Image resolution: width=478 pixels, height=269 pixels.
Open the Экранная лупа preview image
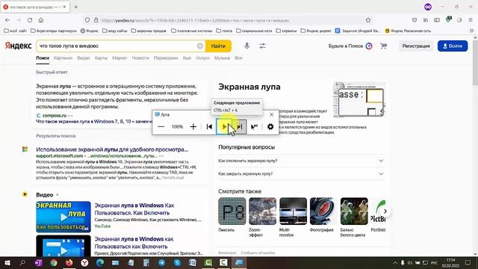[359, 99]
